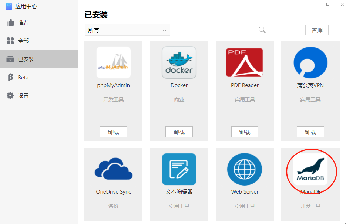
Task: Click the 管理 button
Action: point(317,30)
